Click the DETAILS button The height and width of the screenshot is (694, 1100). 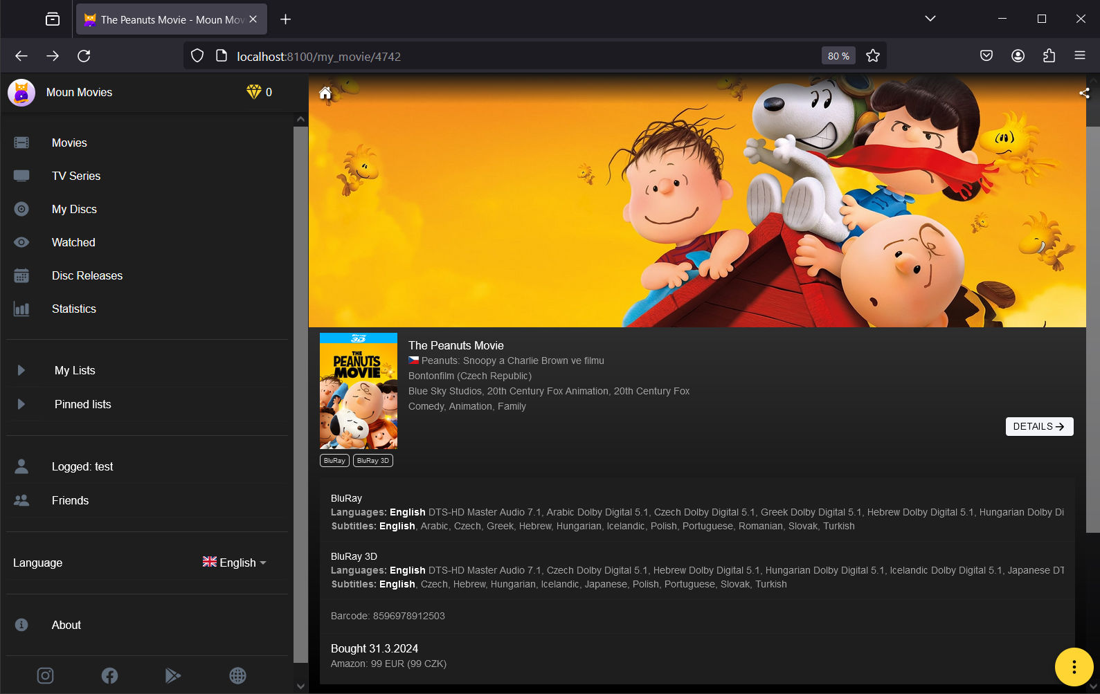1039,426
